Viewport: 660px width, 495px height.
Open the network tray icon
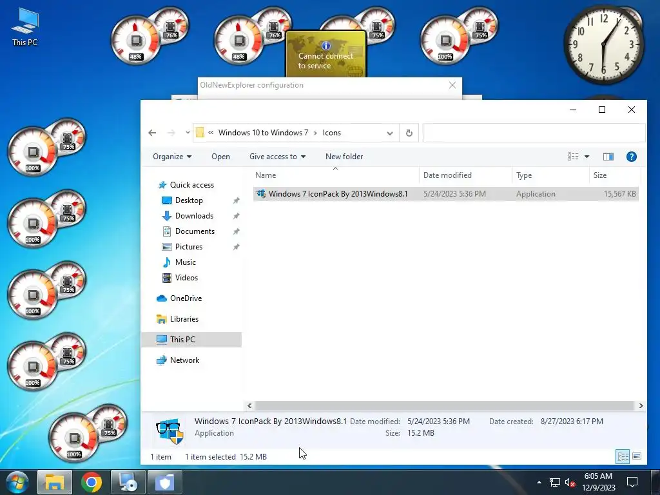pos(555,482)
